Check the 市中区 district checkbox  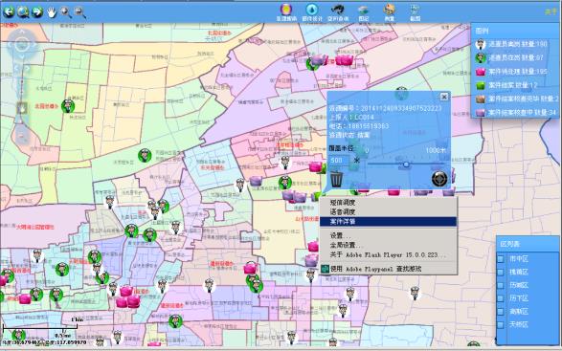tap(501, 258)
